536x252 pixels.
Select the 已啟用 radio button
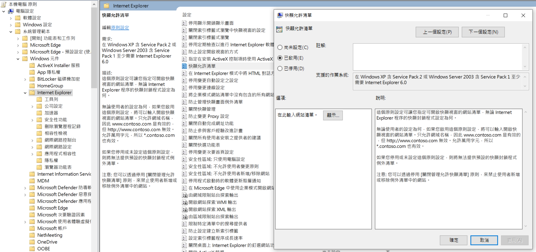[x=280, y=58]
